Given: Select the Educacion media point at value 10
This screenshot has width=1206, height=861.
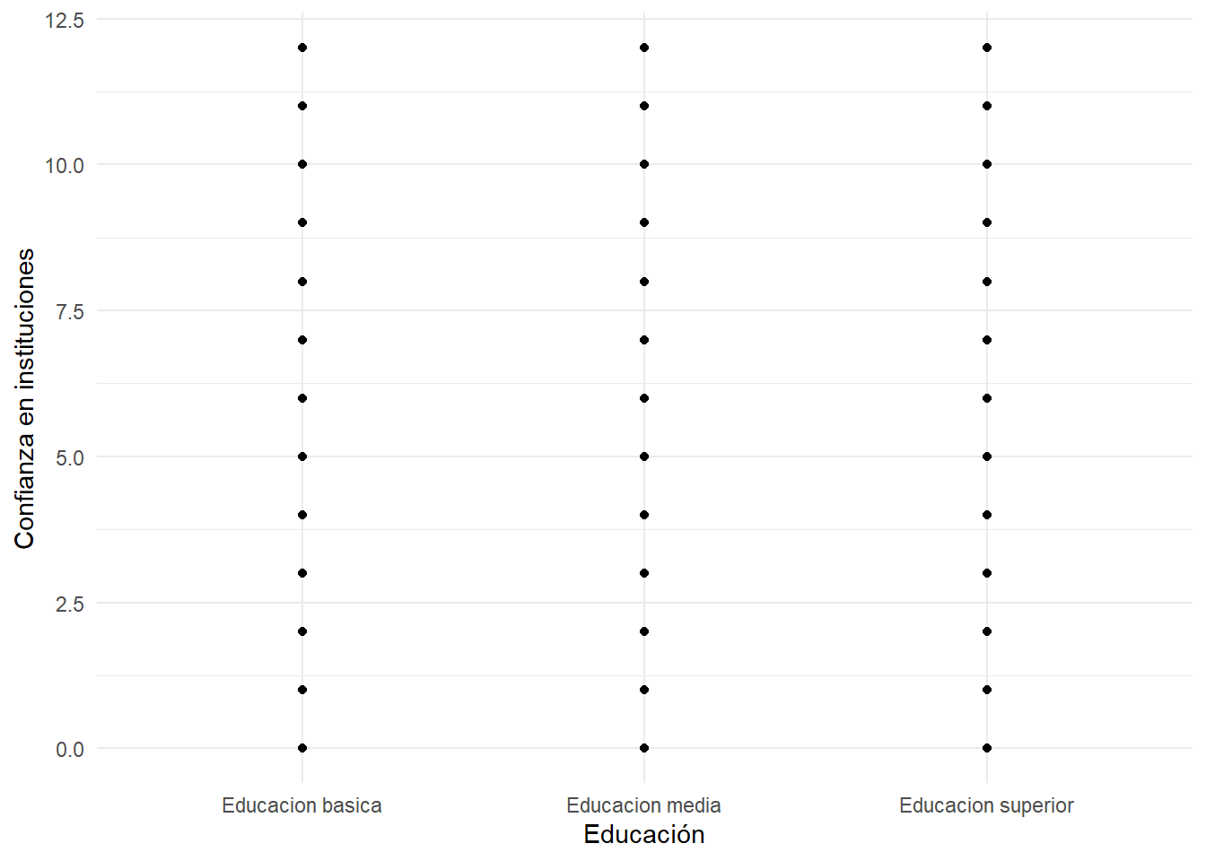Looking at the screenshot, I should click(644, 164).
